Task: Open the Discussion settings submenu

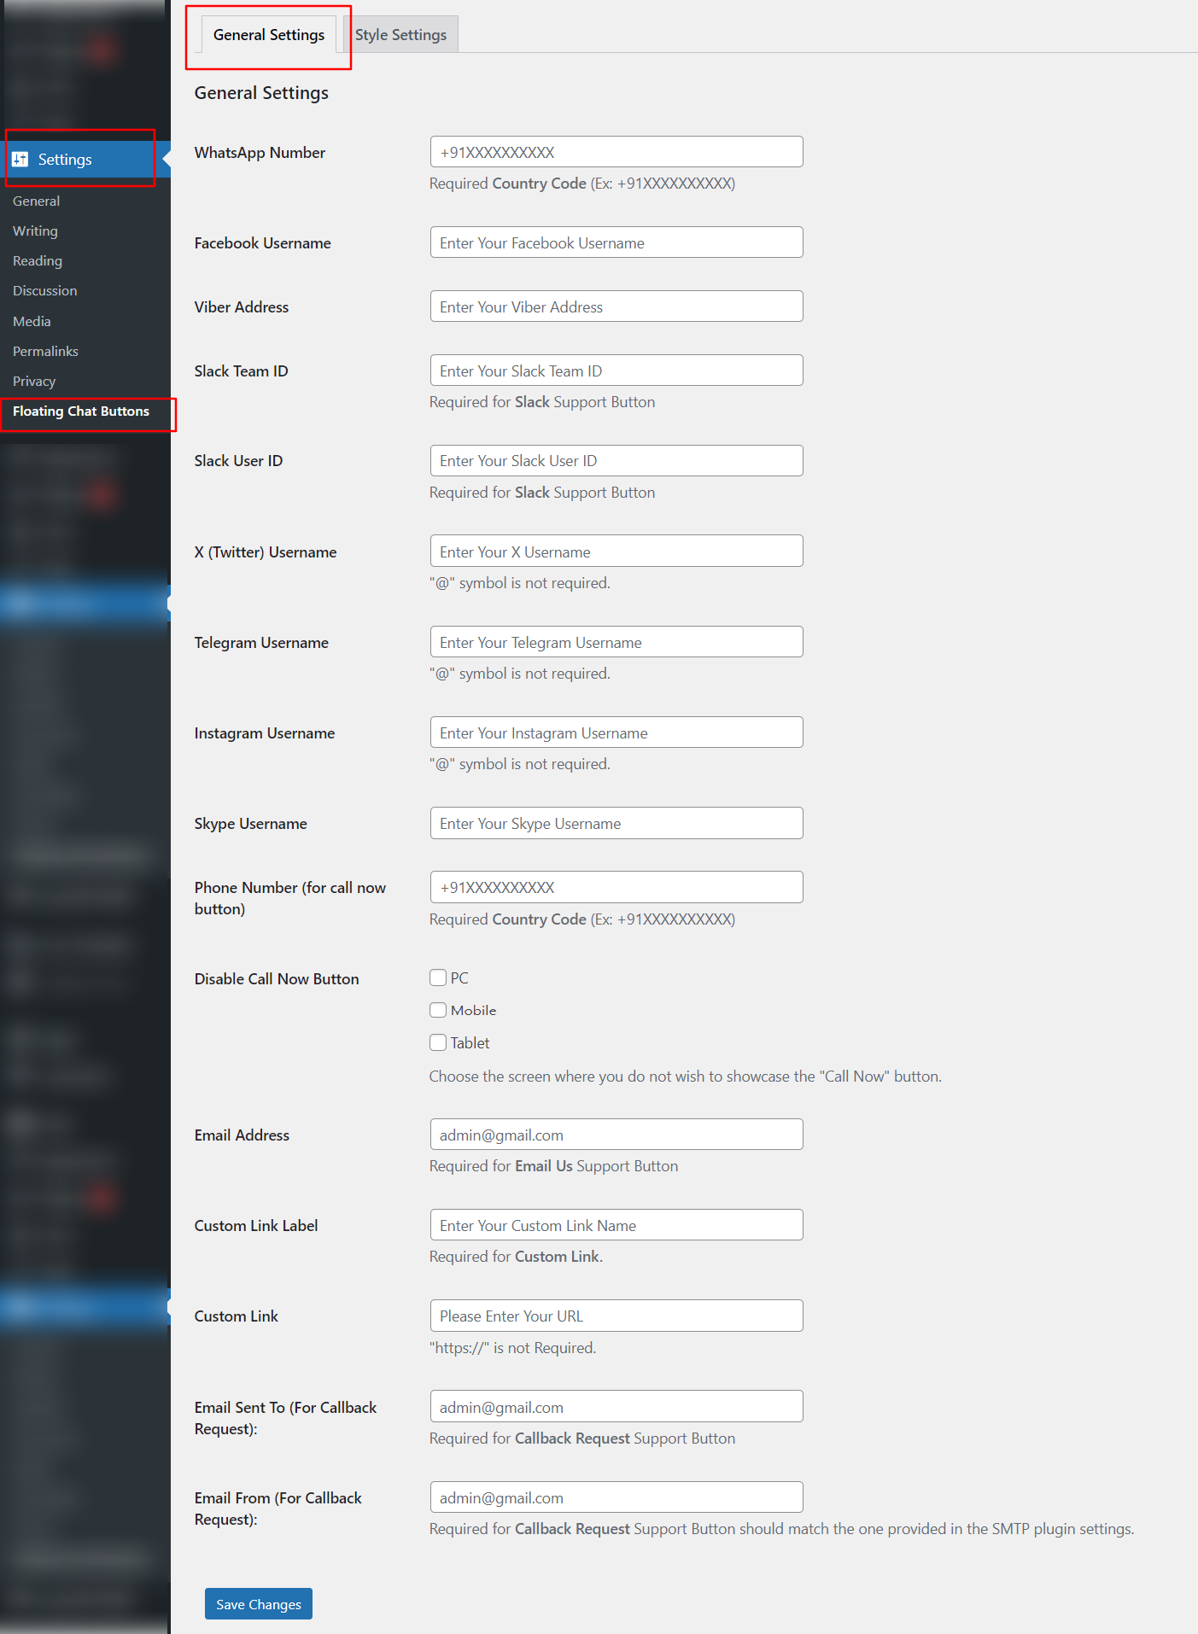Action: 44,291
